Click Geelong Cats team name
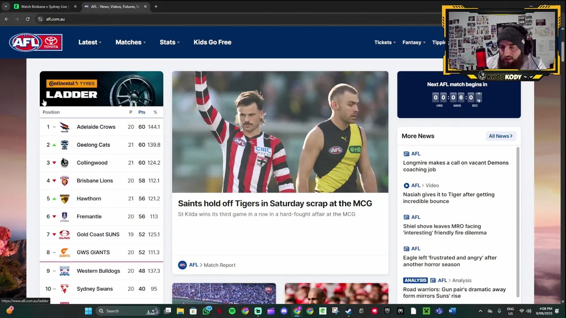 (93, 145)
